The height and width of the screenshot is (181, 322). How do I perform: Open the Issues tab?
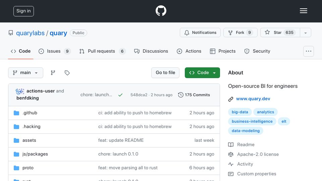point(55,51)
